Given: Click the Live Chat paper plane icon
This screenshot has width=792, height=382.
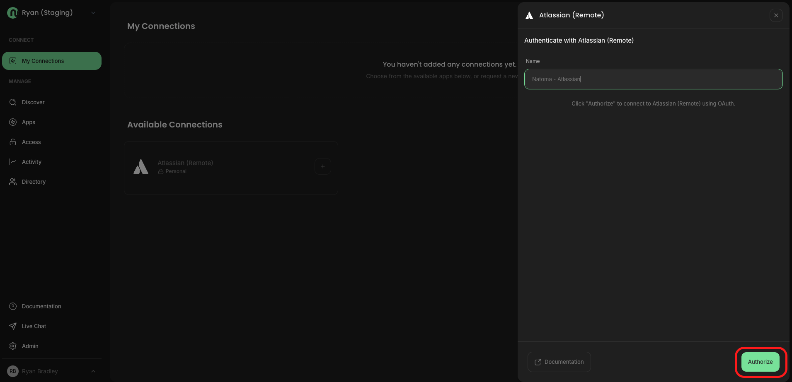Looking at the screenshot, I should tap(13, 326).
